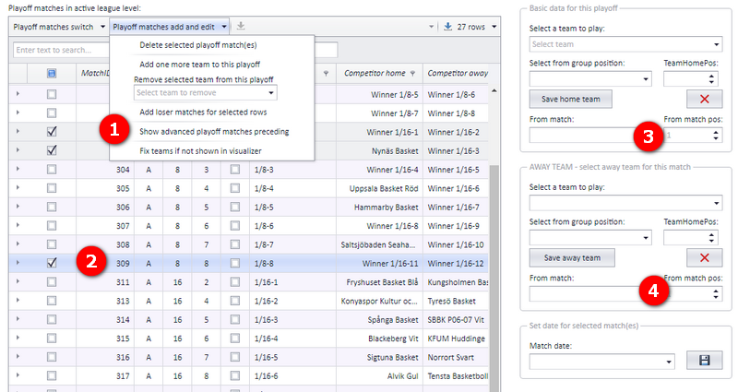Image resolution: width=738 pixels, height=392 pixels.
Task: Click the filter icon on Competitor home column
Action: tap(412, 74)
